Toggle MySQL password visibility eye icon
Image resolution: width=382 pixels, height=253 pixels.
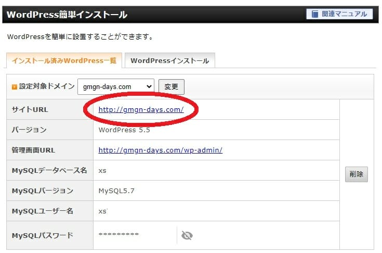coord(187,235)
